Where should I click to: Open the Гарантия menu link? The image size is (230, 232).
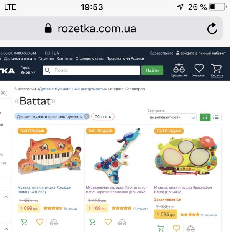[46, 58]
